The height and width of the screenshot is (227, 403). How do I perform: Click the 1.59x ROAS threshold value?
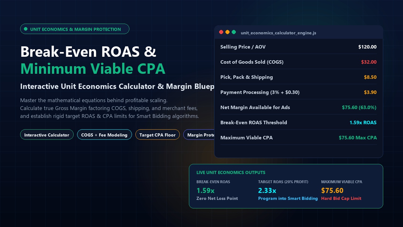coord(363,123)
